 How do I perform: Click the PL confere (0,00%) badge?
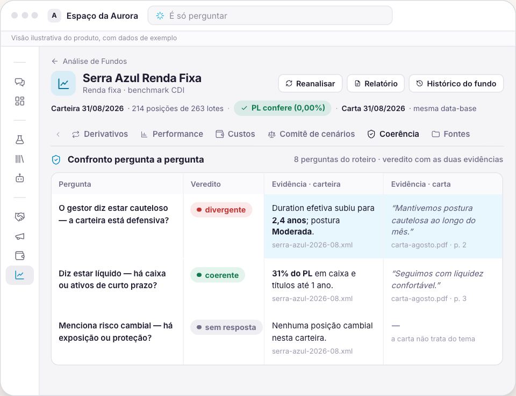click(x=283, y=108)
